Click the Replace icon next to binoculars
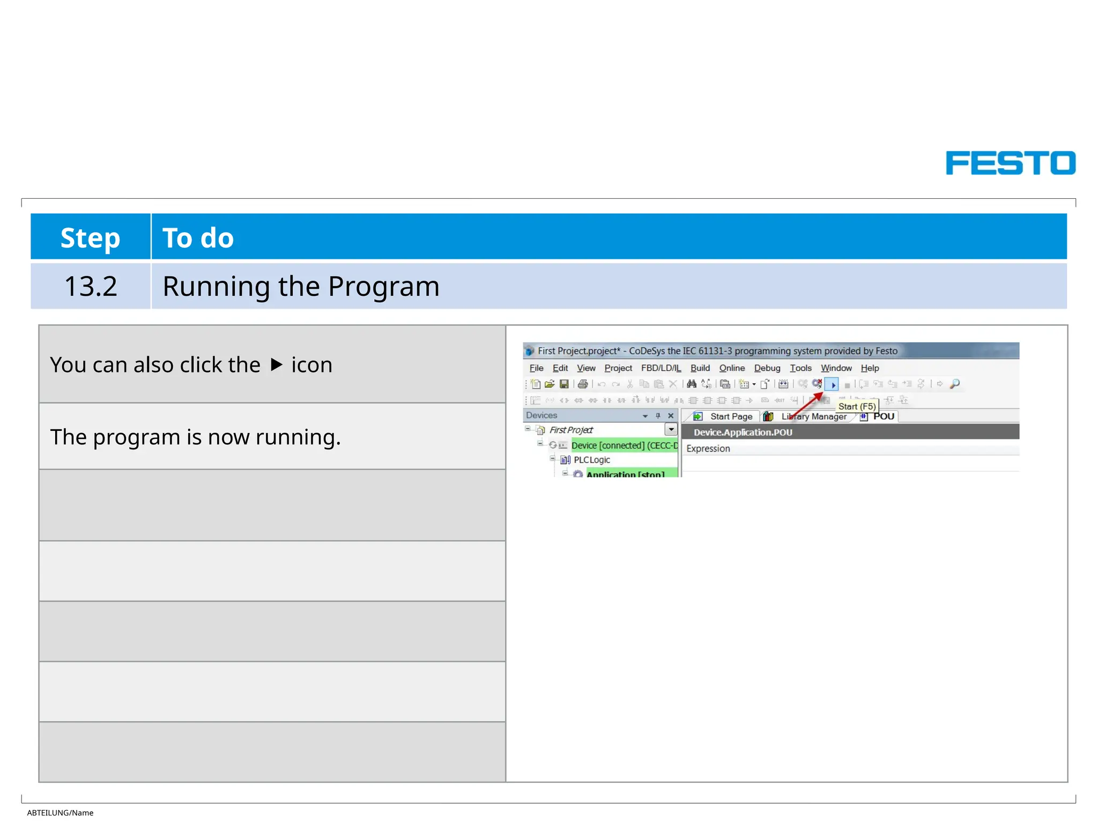Screen dimensions: 1098x823 point(707,384)
